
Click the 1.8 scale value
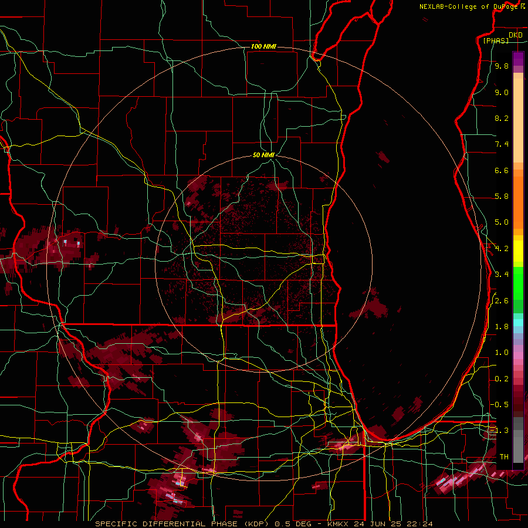click(x=502, y=327)
